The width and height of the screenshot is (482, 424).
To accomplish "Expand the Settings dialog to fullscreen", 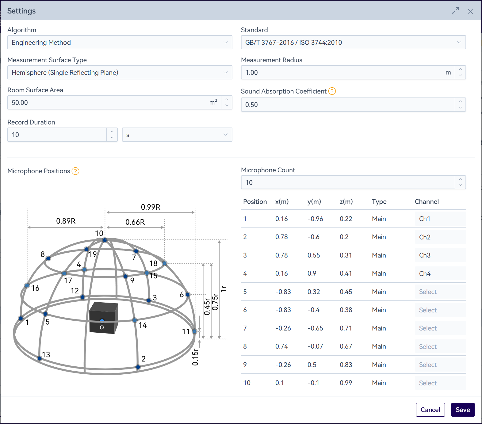I will click(455, 11).
